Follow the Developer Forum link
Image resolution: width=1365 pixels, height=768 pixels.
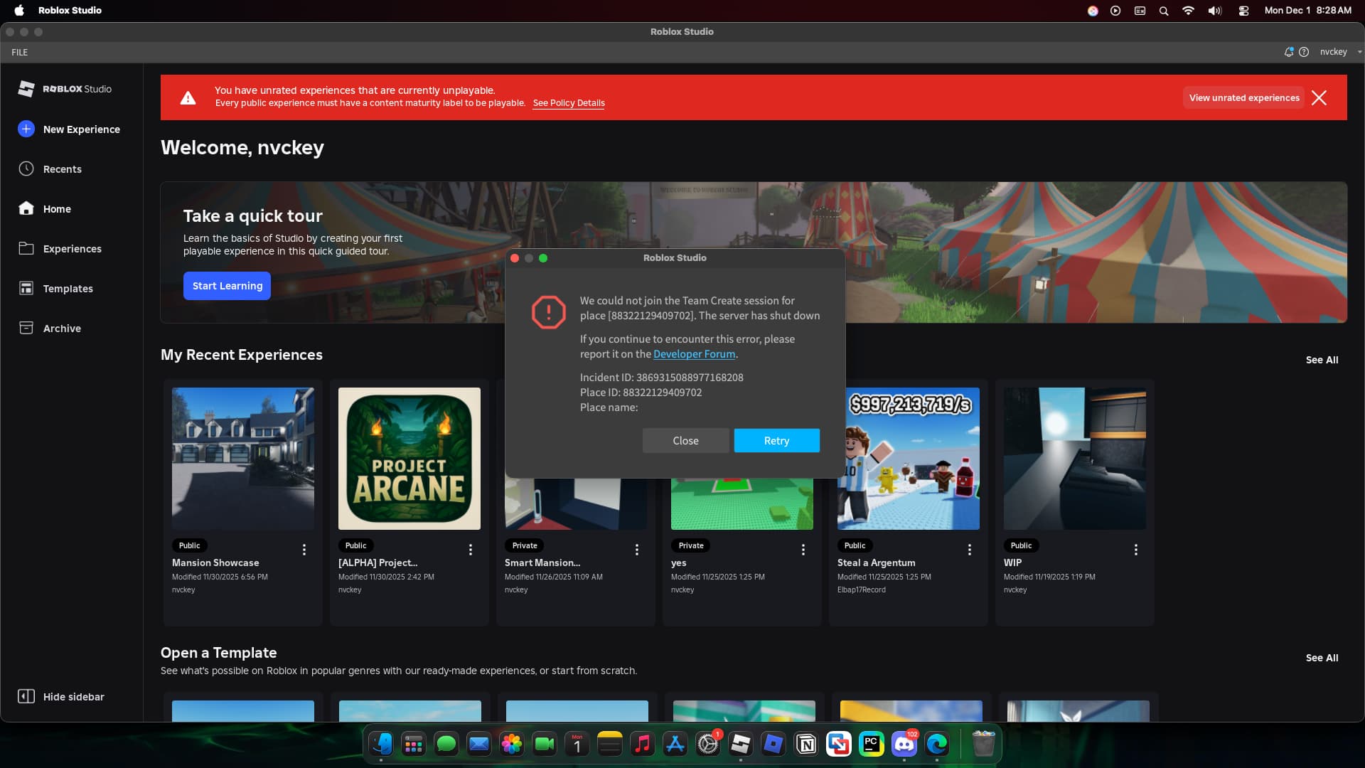click(x=694, y=354)
